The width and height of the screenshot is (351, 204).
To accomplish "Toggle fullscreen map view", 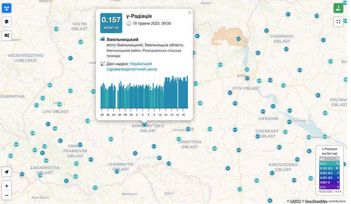I will [x=338, y=22].
